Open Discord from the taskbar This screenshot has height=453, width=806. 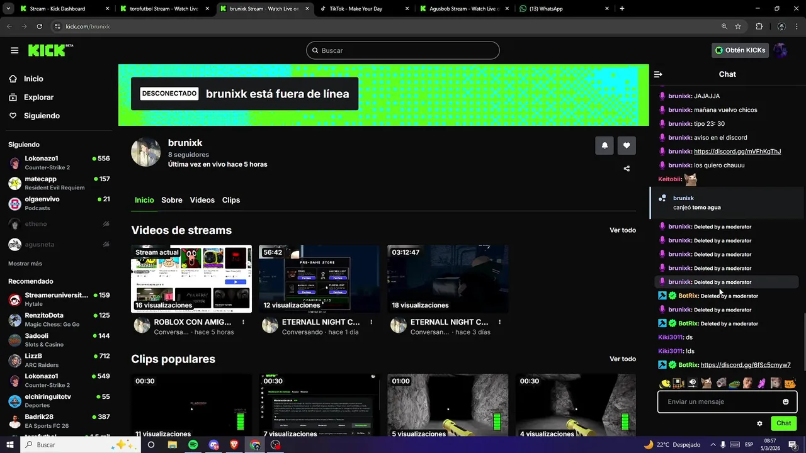213,445
